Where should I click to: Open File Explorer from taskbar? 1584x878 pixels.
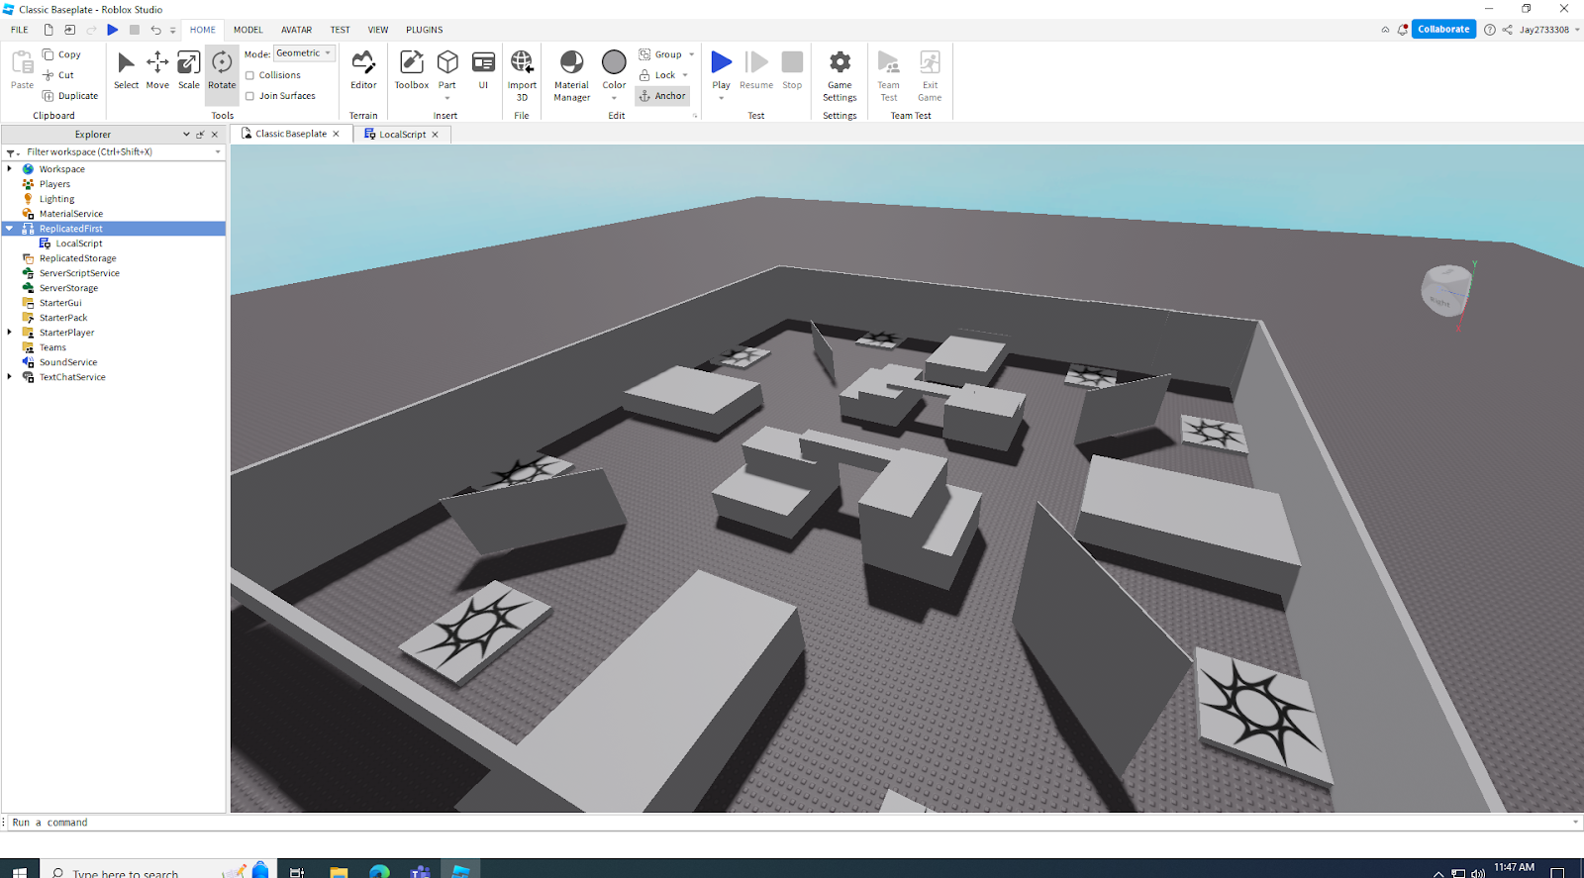(x=339, y=871)
